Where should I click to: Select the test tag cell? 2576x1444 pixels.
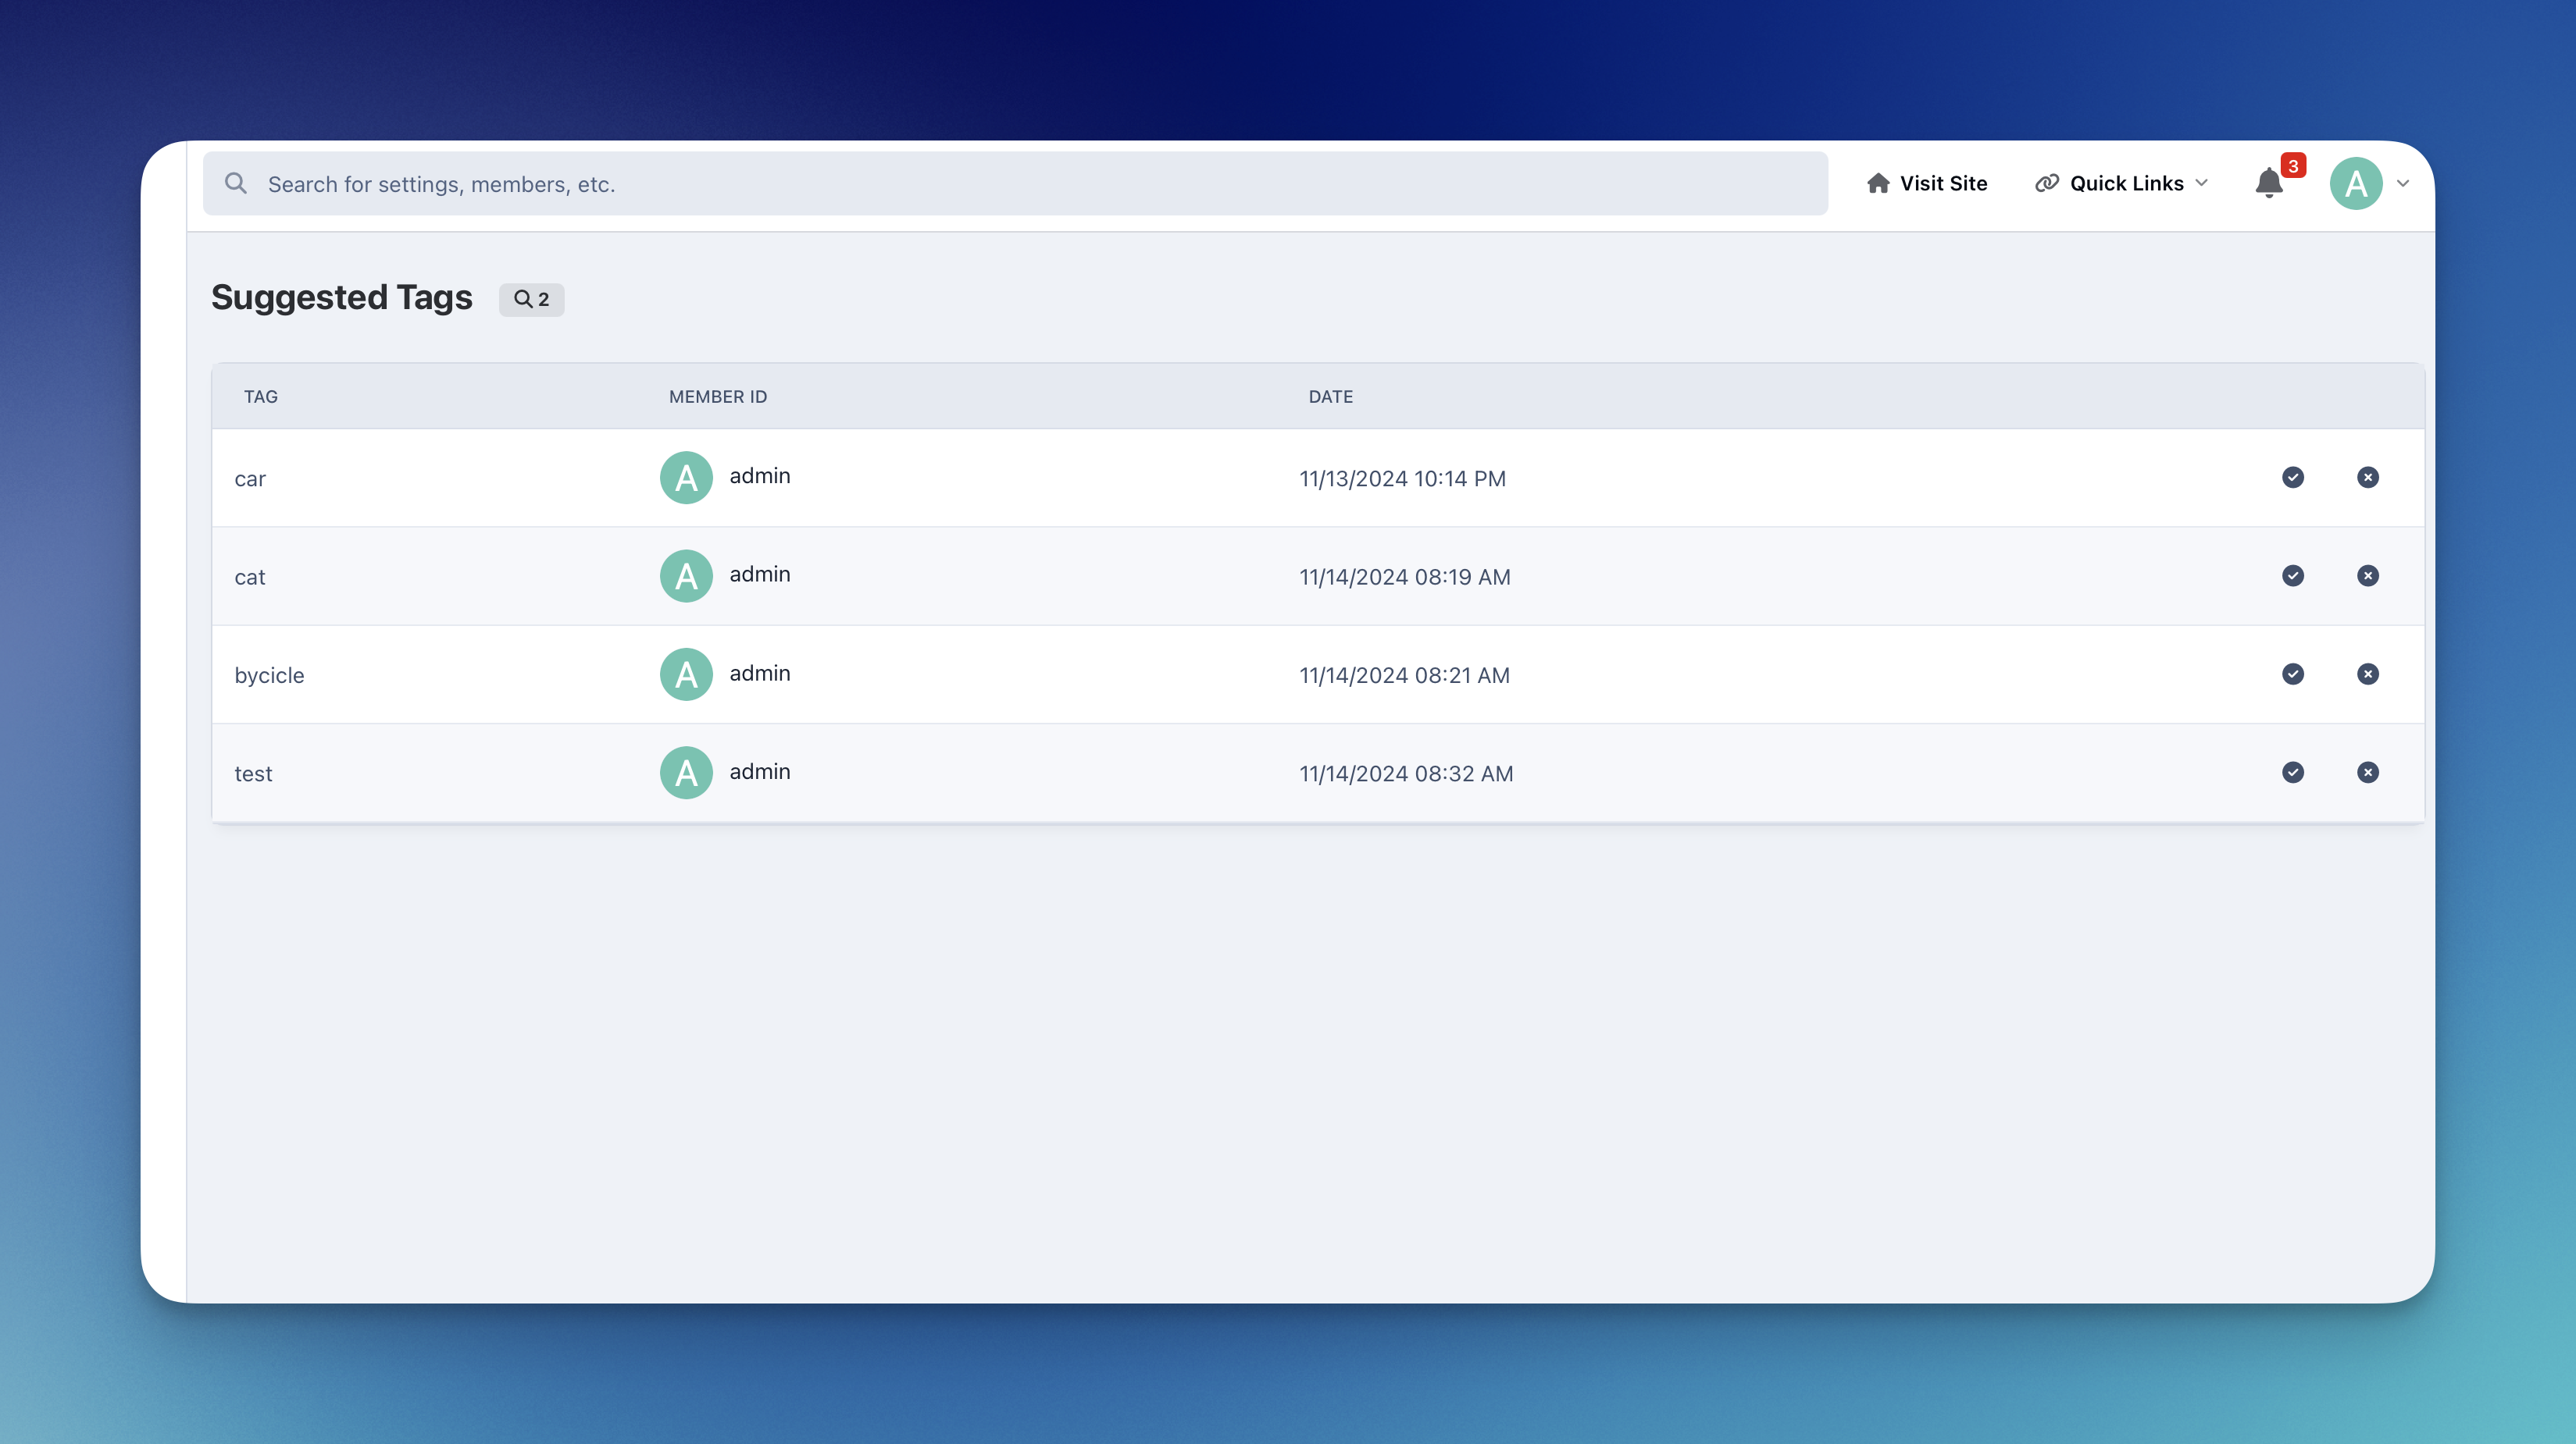(253, 774)
